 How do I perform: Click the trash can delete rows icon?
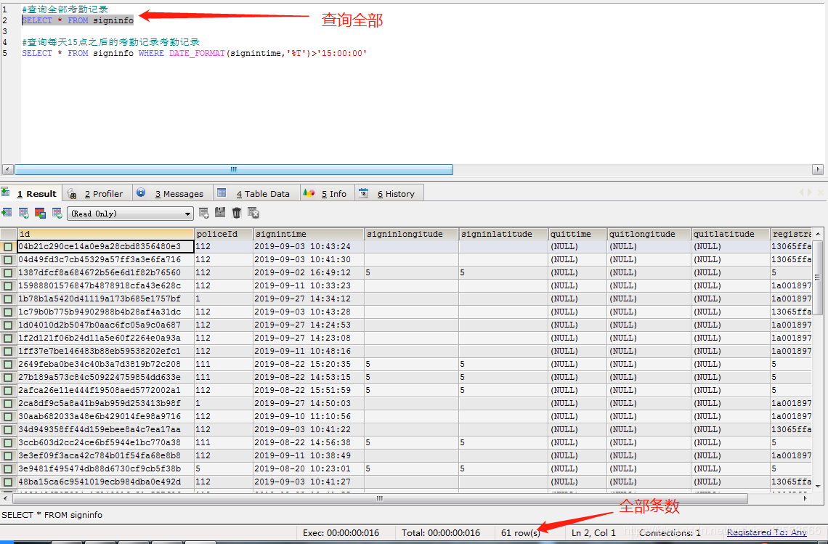pos(237,213)
